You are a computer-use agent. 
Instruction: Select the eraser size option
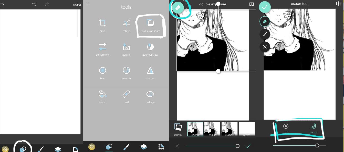pyautogui.click(x=286, y=128)
